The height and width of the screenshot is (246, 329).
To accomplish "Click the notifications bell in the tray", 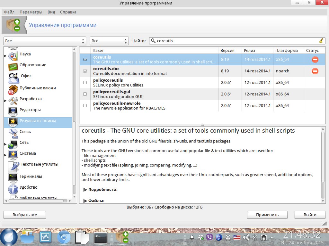I will 191,237.
